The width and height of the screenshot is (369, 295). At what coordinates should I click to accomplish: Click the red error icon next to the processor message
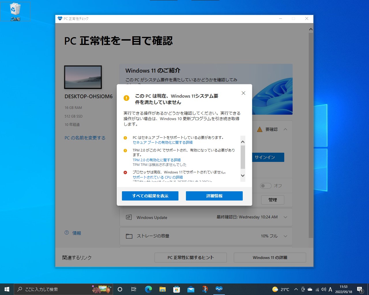(x=125, y=172)
